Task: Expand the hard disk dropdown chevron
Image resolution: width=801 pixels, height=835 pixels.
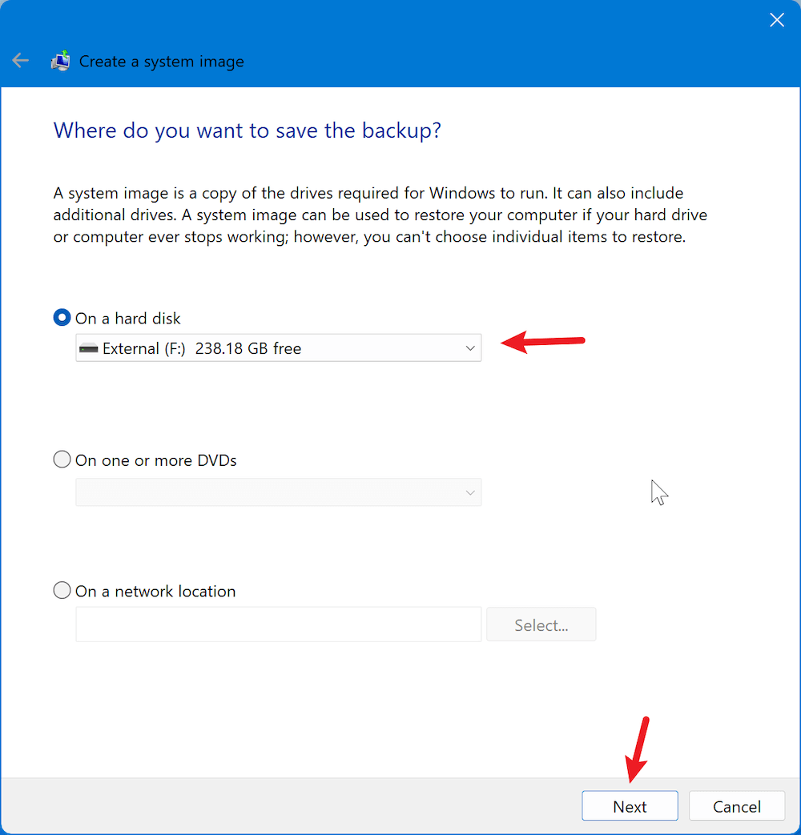Action: pyautogui.click(x=470, y=348)
